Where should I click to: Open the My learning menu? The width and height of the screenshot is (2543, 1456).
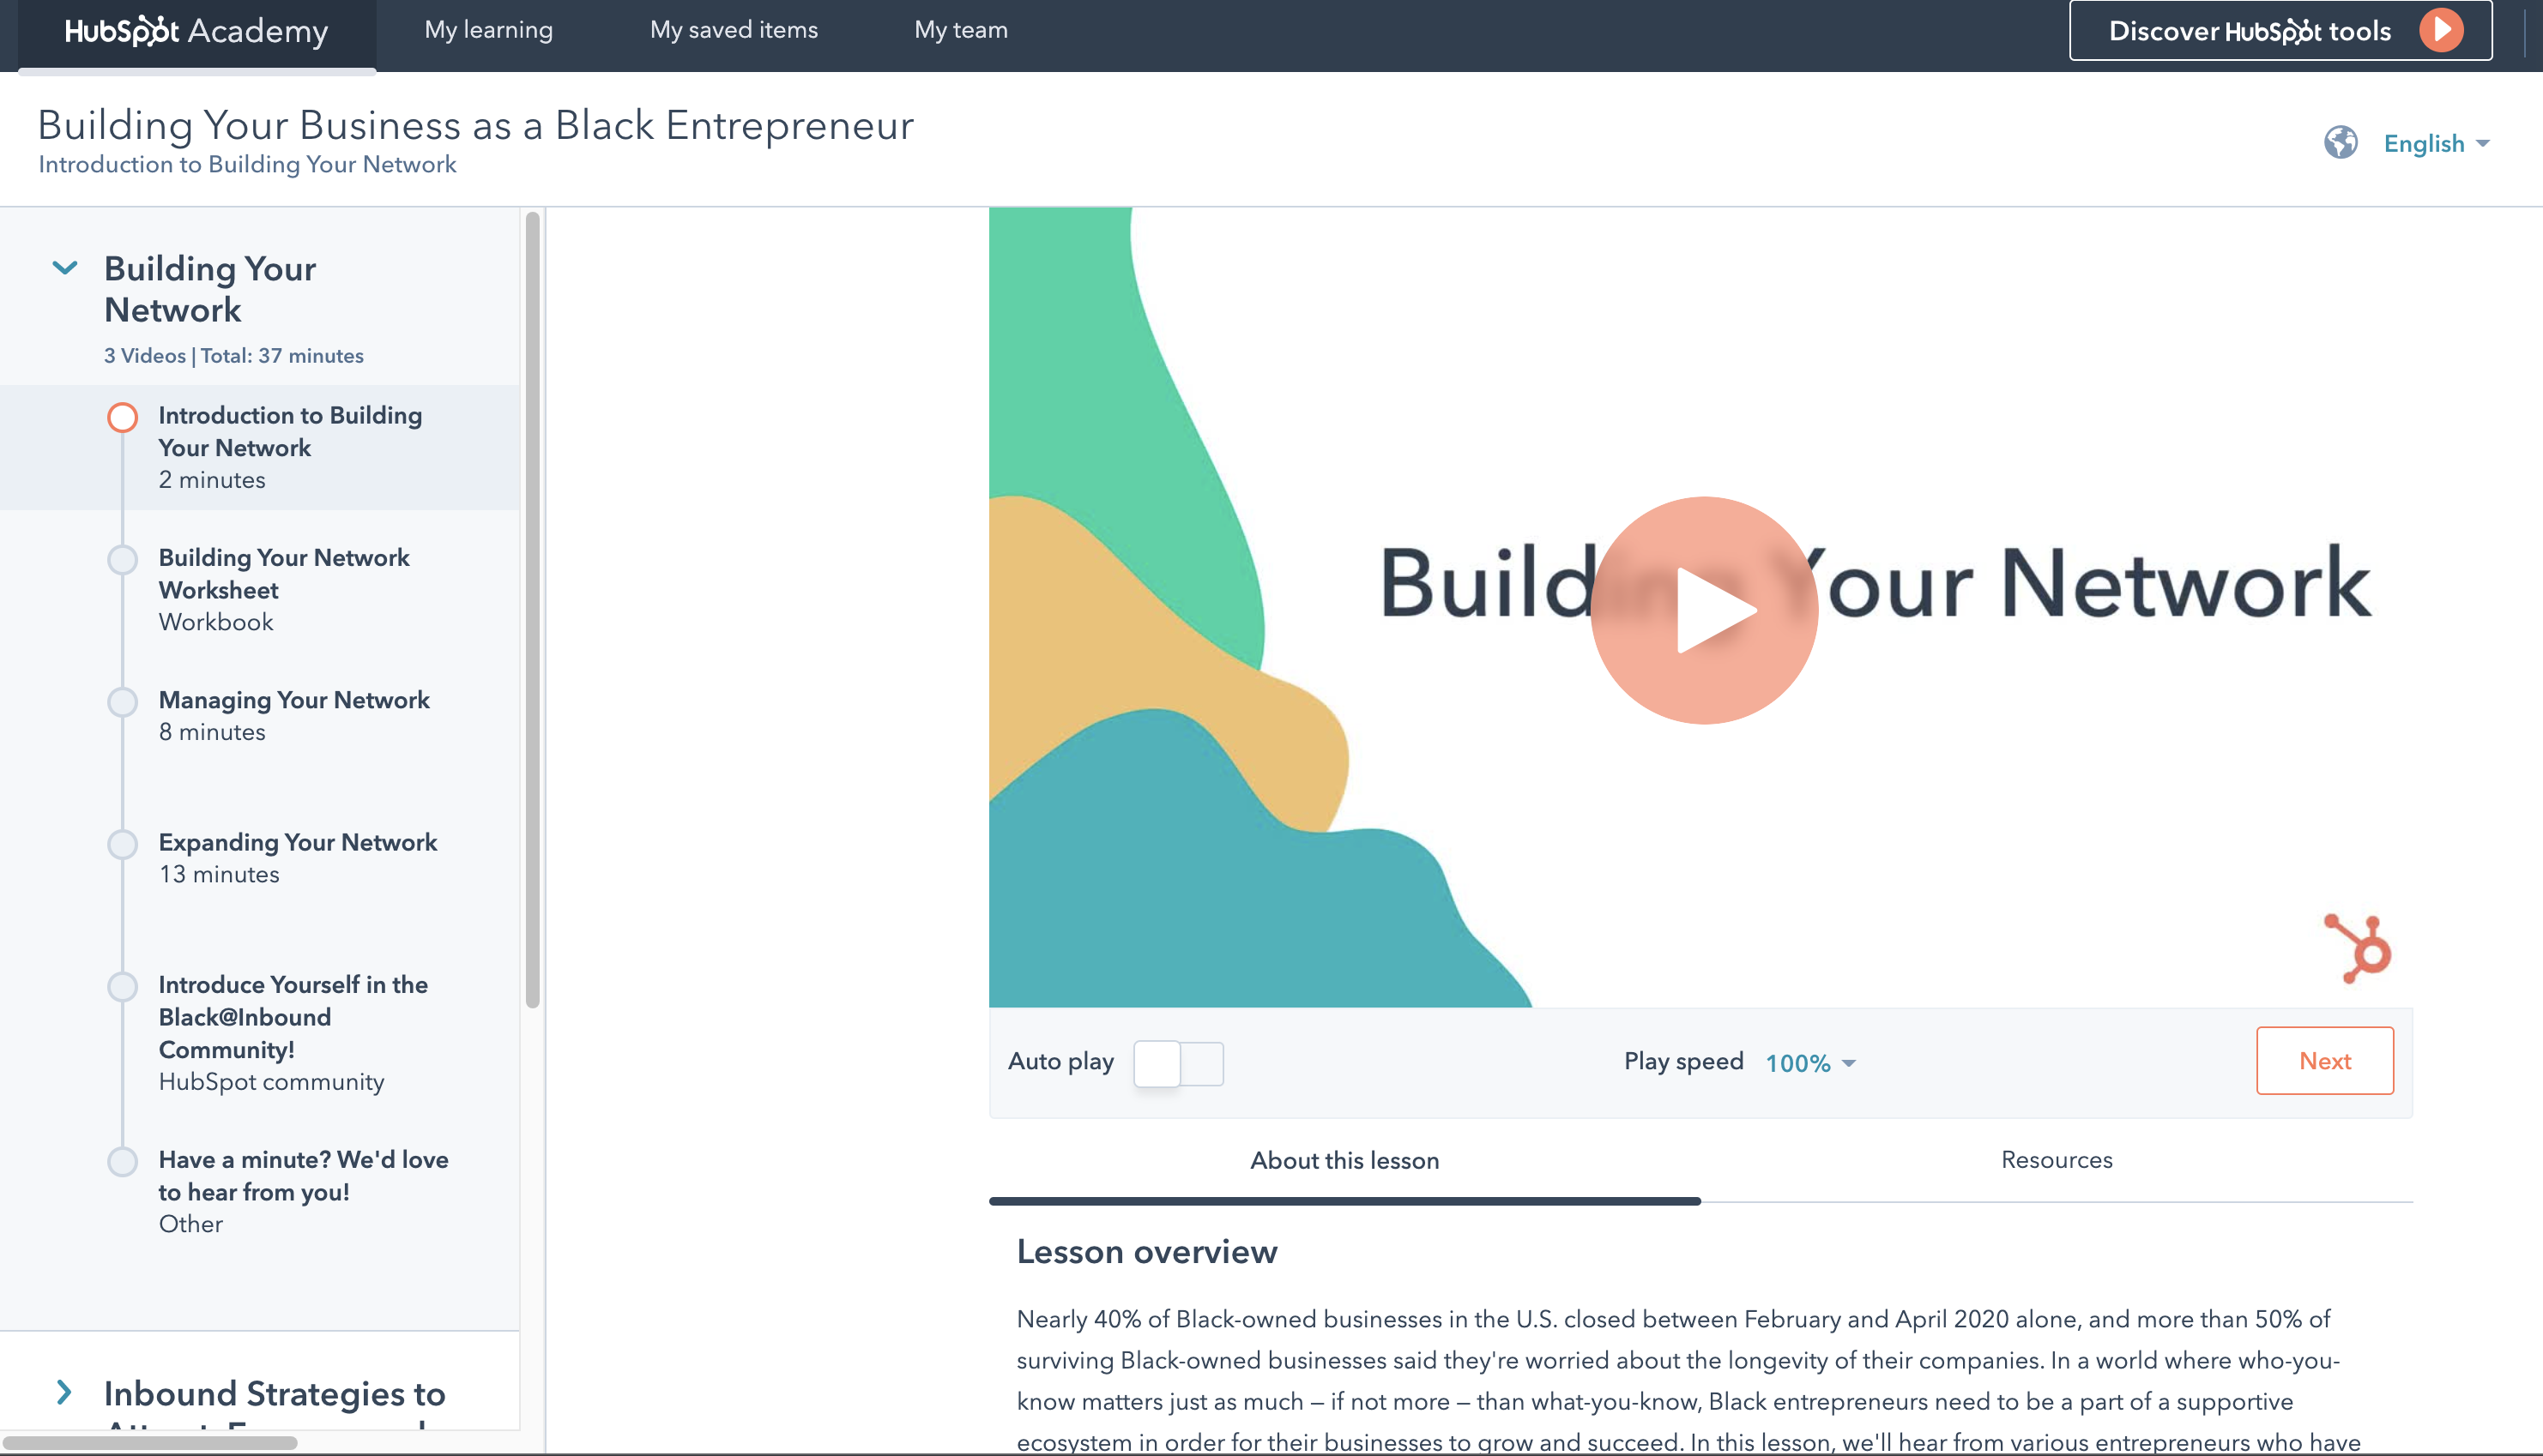point(488,30)
